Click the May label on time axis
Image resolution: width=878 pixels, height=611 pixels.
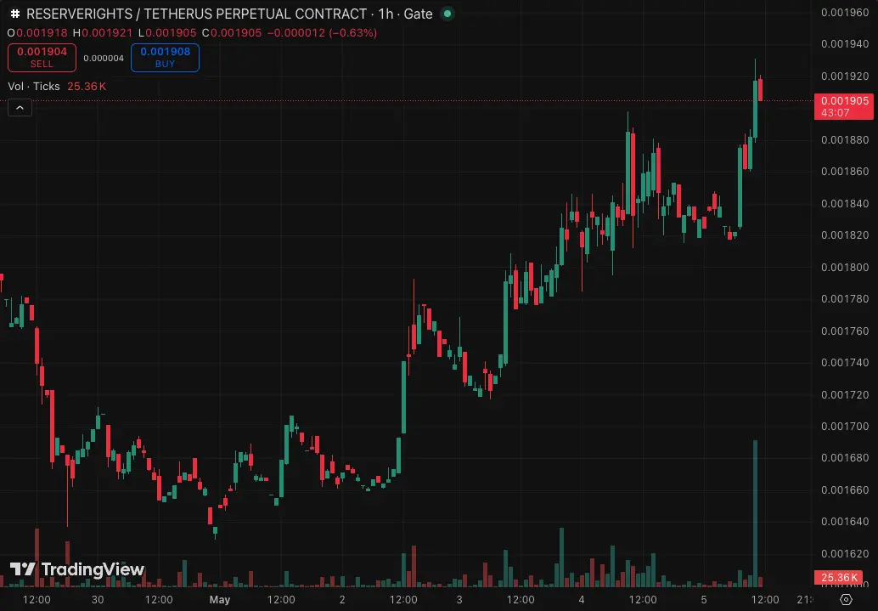[219, 600]
